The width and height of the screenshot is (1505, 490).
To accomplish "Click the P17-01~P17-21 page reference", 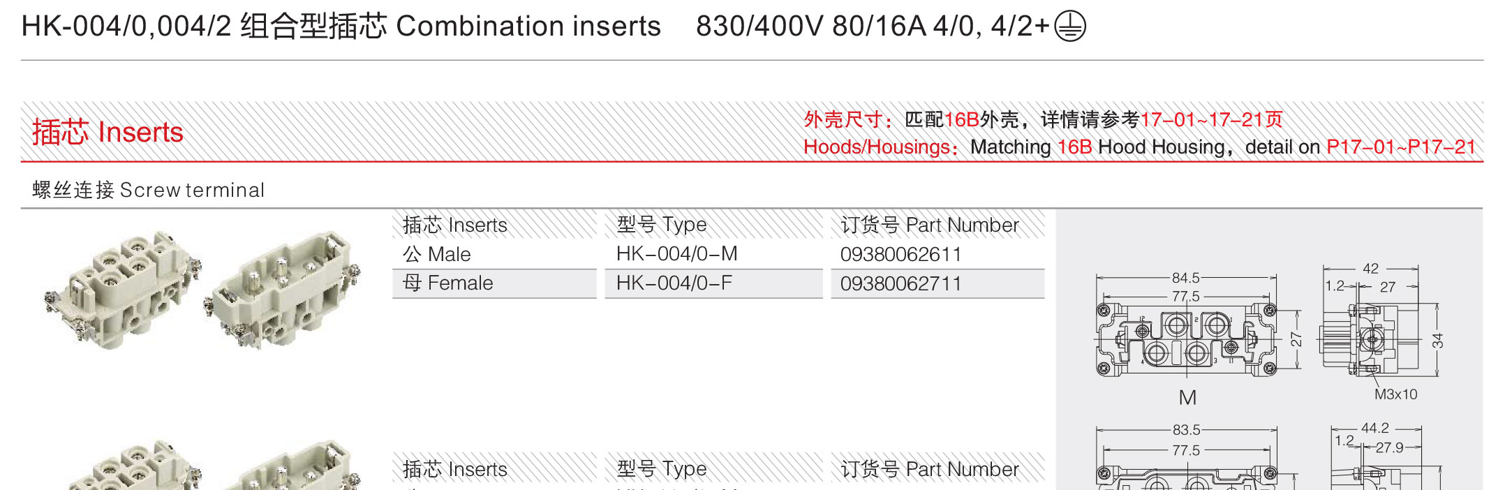I will click(x=1401, y=147).
